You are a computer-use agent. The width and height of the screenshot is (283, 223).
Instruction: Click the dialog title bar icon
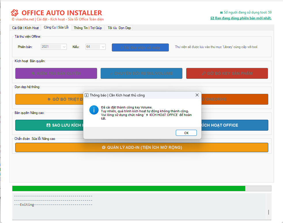tap(87, 95)
